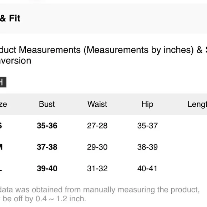Screen dimensions: 207x207
Task: Select the size M row label
Action: click(1, 147)
